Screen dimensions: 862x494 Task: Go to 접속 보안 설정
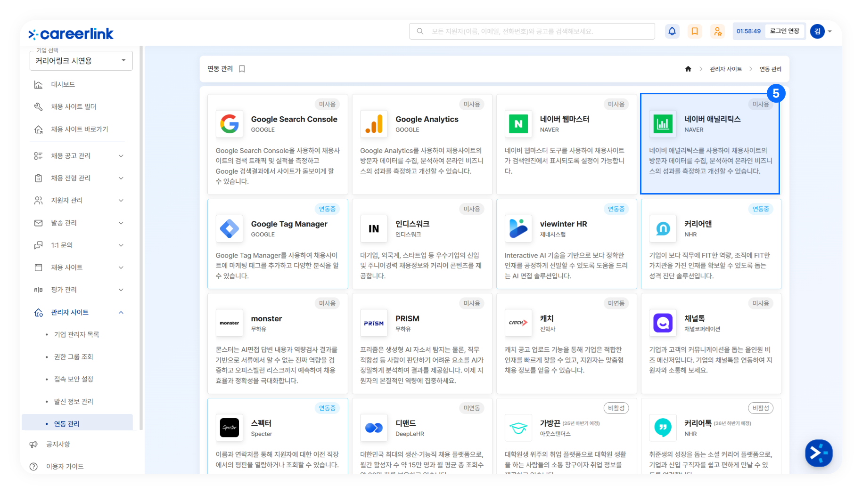coord(74,379)
